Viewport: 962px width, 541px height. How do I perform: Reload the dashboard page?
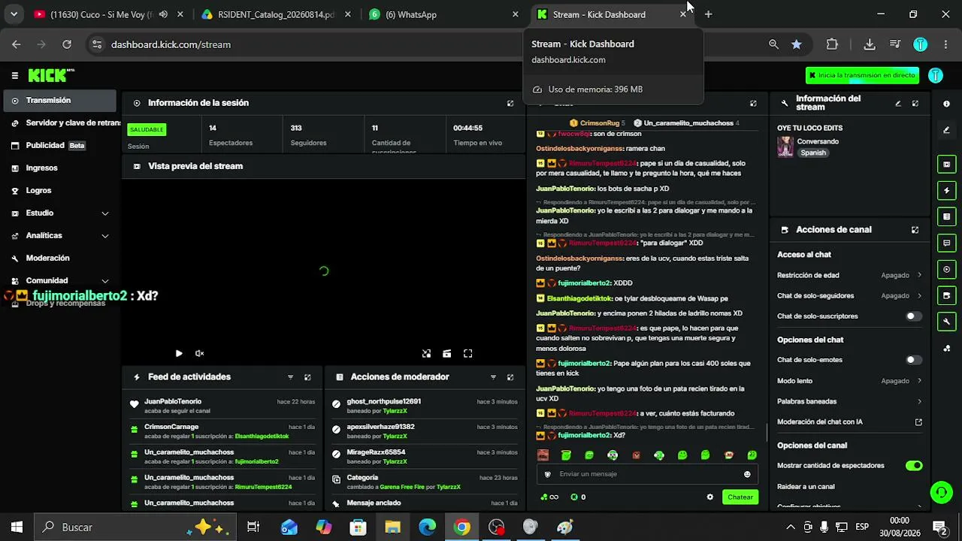click(x=67, y=44)
